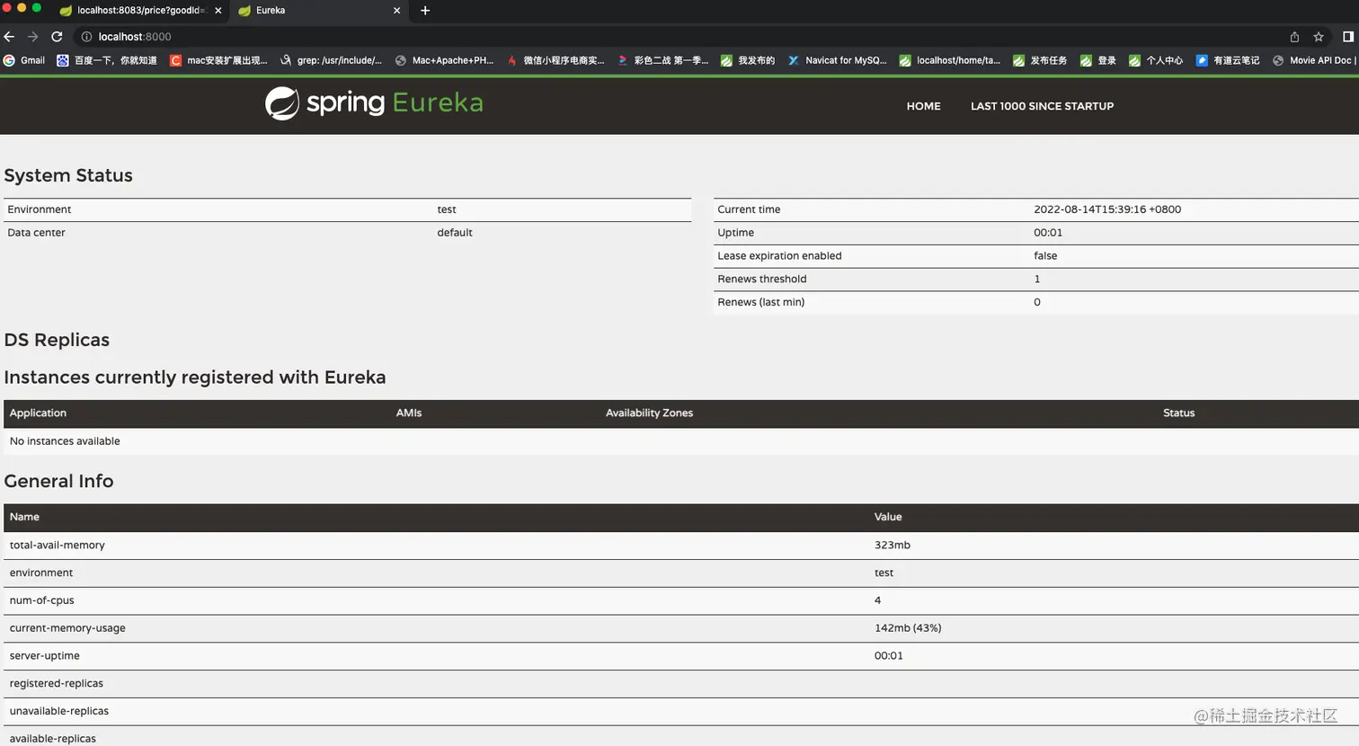View site information for localhost:8000
The height and width of the screenshot is (746, 1359).
click(x=86, y=37)
